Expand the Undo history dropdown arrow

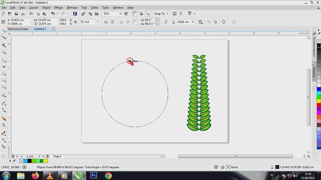pos(57,14)
